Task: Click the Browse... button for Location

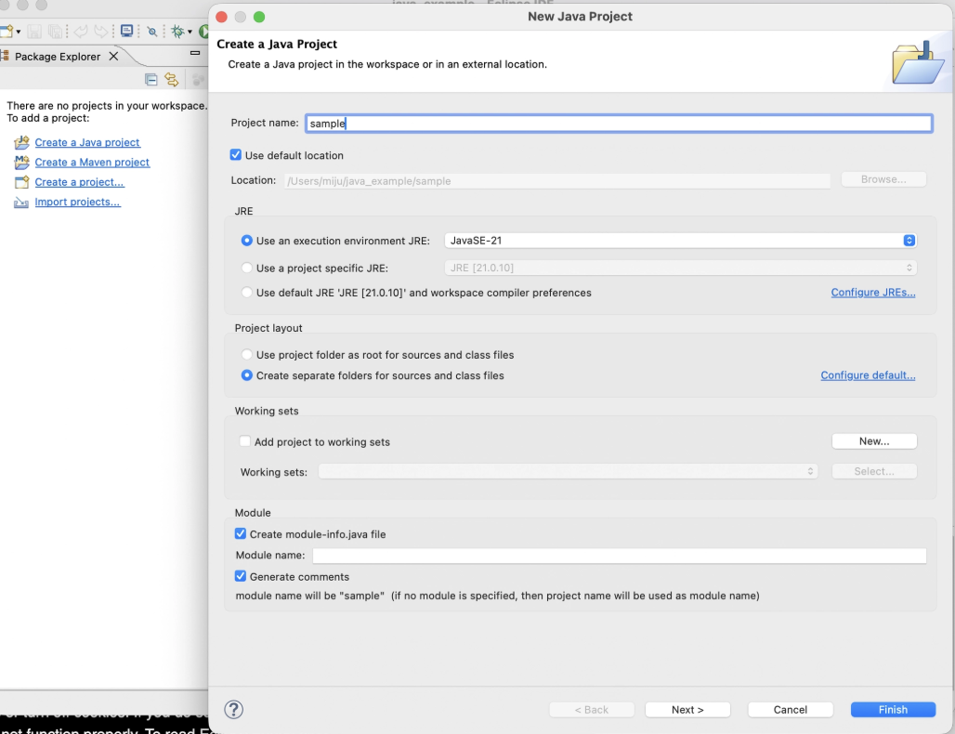Action: (883, 179)
